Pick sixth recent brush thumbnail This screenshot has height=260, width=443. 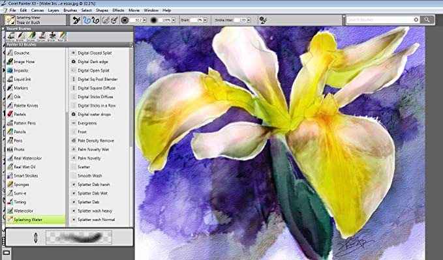63,36
